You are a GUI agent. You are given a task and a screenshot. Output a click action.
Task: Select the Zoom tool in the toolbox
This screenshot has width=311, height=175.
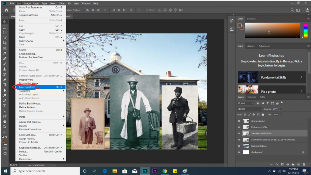(x=5, y=127)
